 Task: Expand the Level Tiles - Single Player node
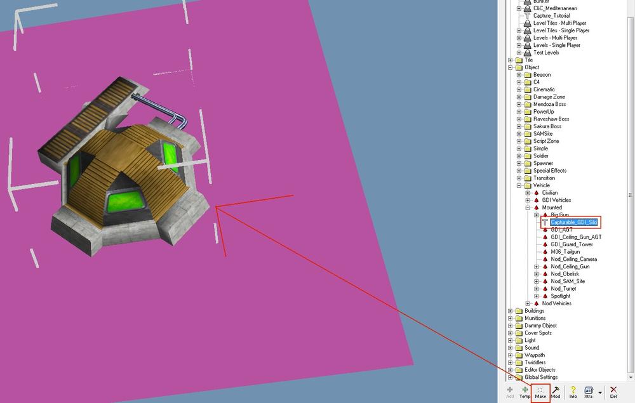[519, 30]
